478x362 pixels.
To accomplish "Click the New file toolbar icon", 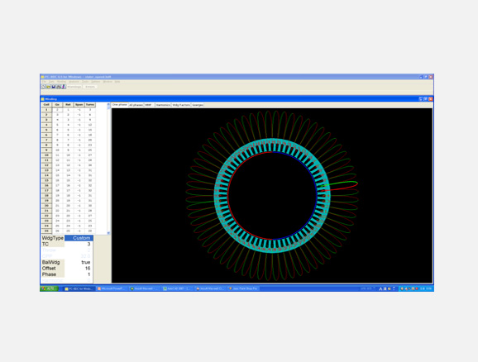I will pyautogui.click(x=44, y=87).
